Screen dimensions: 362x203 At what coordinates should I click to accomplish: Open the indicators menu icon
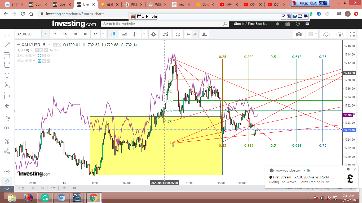coord(165,34)
